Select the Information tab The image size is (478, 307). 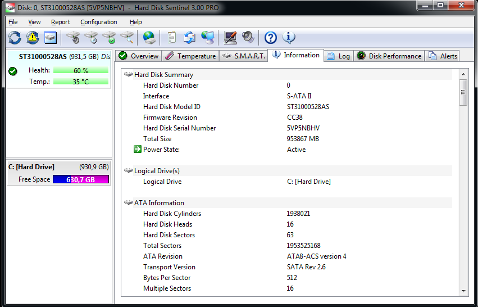pyautogui.click(x=295, y=55)
